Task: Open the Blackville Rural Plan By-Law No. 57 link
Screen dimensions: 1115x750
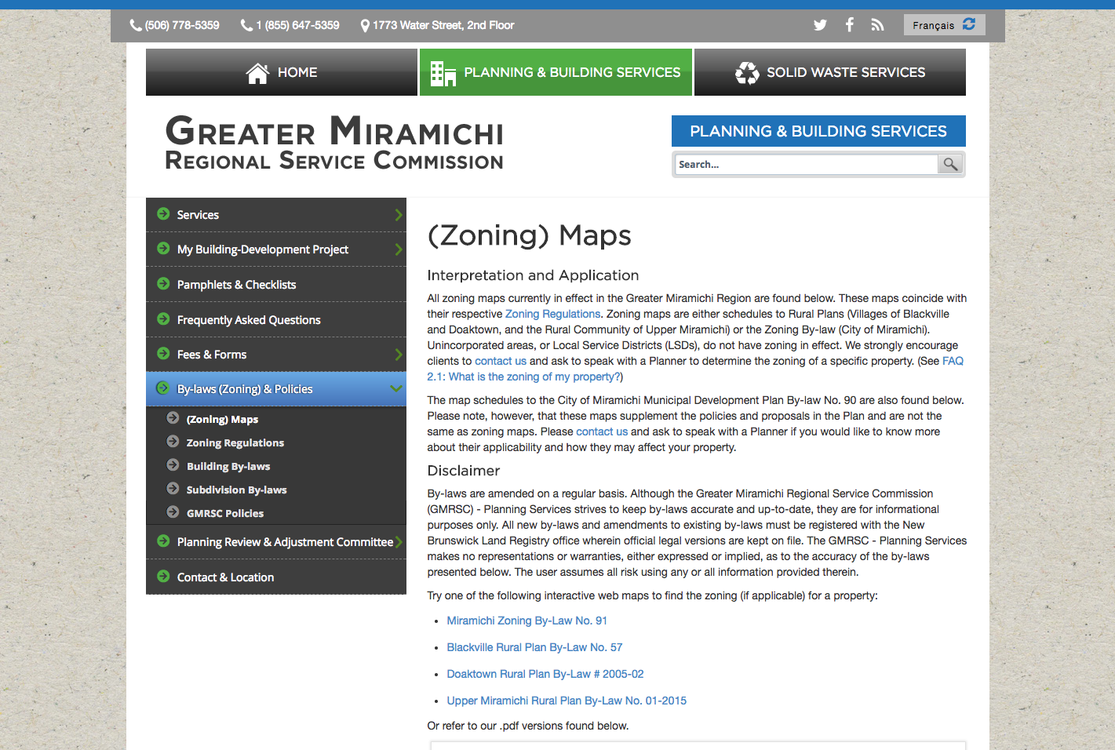Action: 534,647
